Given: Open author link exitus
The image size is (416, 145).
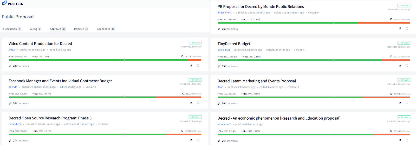Looking at the screenshot, I should (12, 50).
